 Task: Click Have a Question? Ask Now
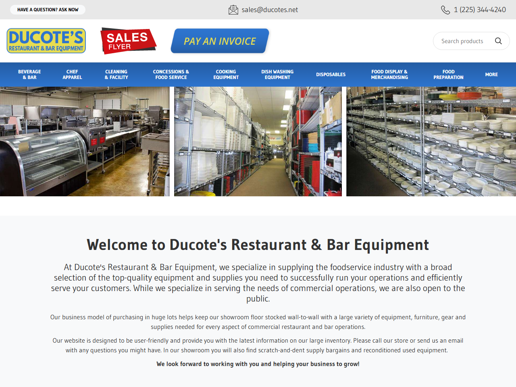(x=48, y=10)
